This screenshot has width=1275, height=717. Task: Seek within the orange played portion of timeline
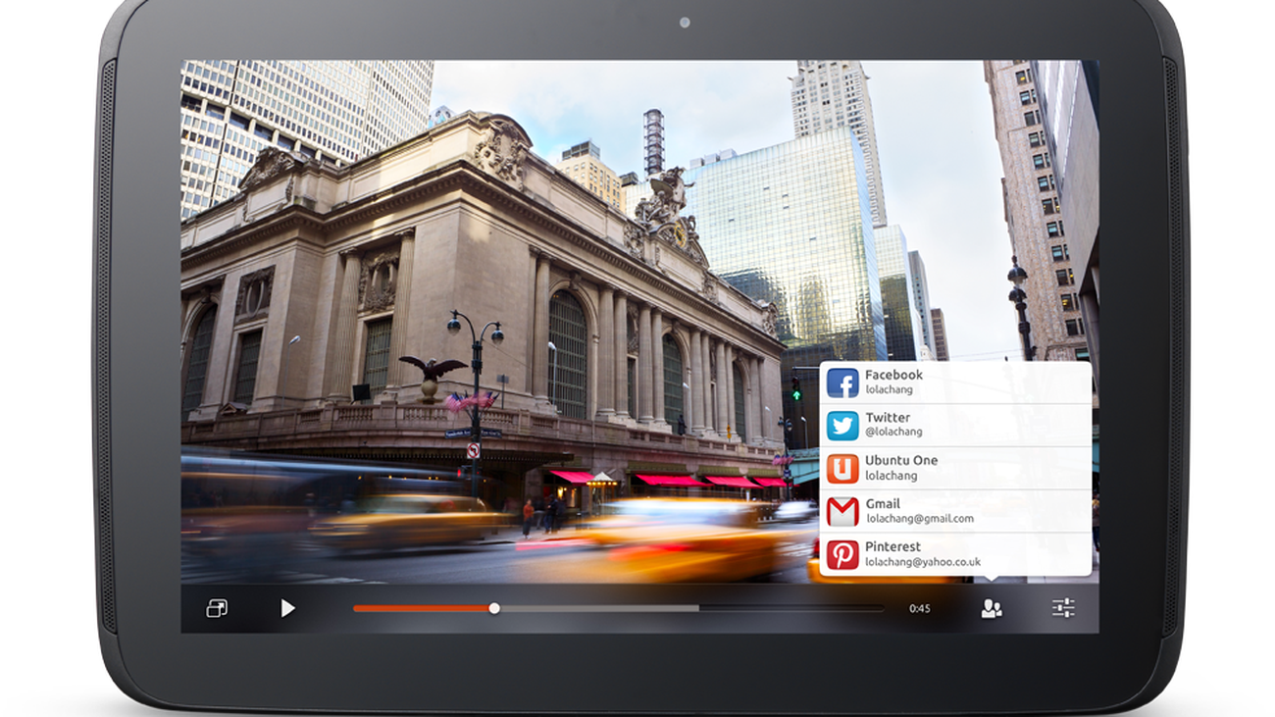click(x=422, y=608)
